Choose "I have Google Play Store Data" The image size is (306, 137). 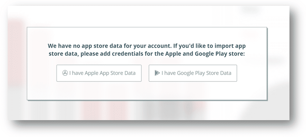pyautogui.click(x=193, y=73)
